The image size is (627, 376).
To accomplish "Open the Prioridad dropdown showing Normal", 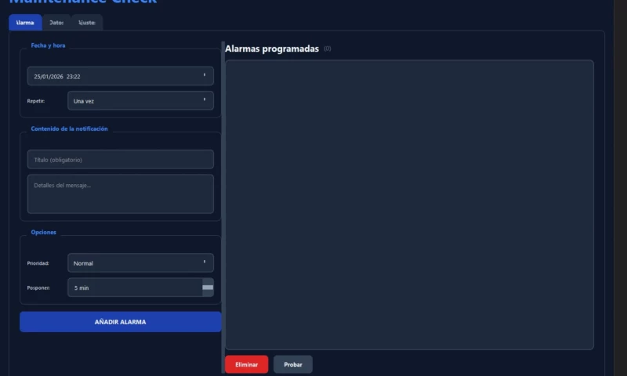I will click(x=140, y=263).
